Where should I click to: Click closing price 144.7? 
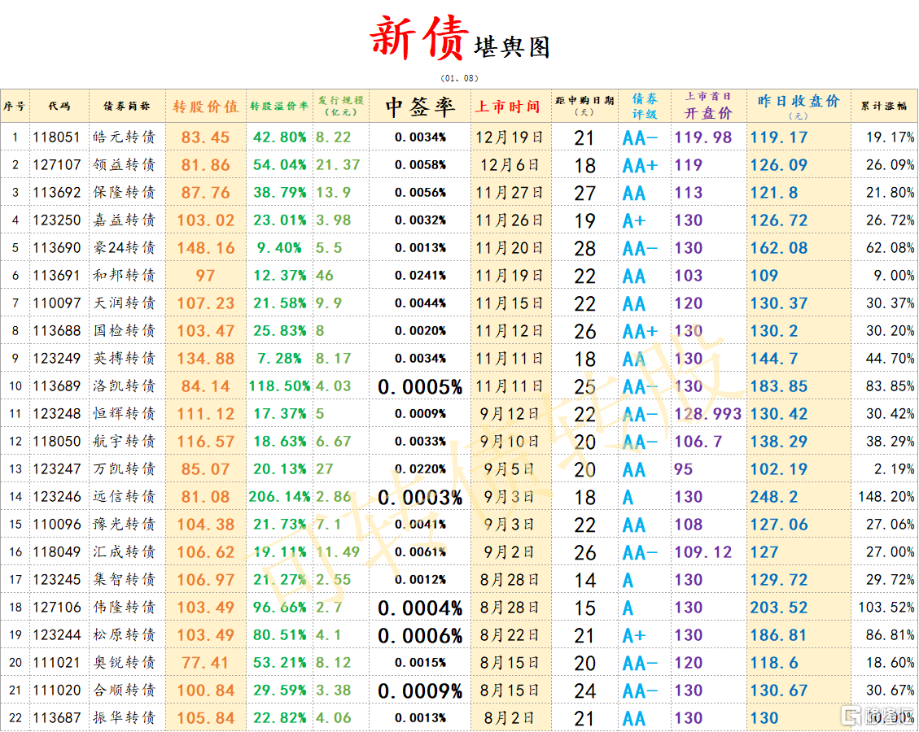tap(773, 359)
